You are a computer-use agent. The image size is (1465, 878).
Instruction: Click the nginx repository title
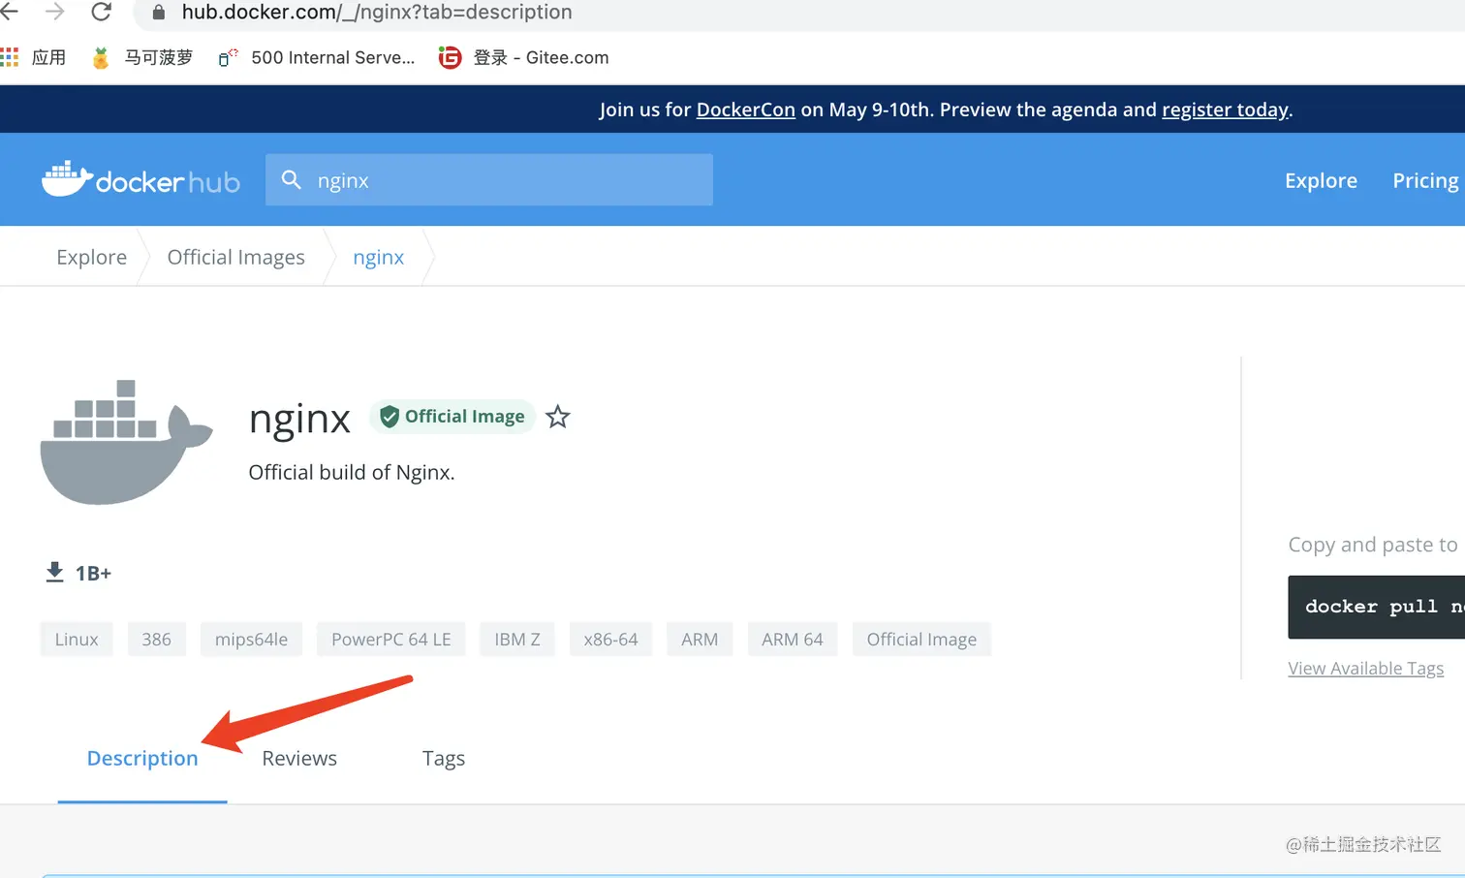pyautogui.click(x=299, y=419)
